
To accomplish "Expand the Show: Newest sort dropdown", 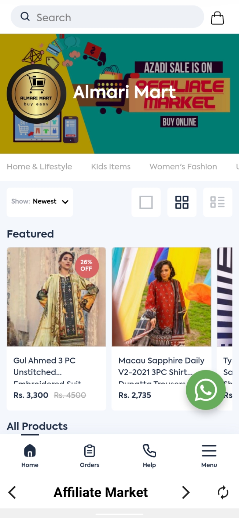I will coord(40,202).
